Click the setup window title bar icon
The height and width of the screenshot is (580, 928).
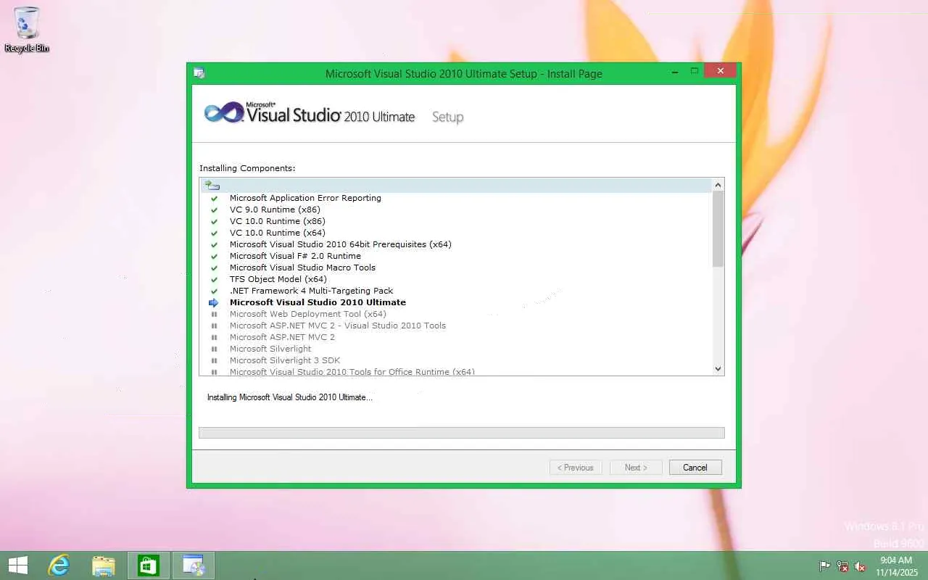199,73
